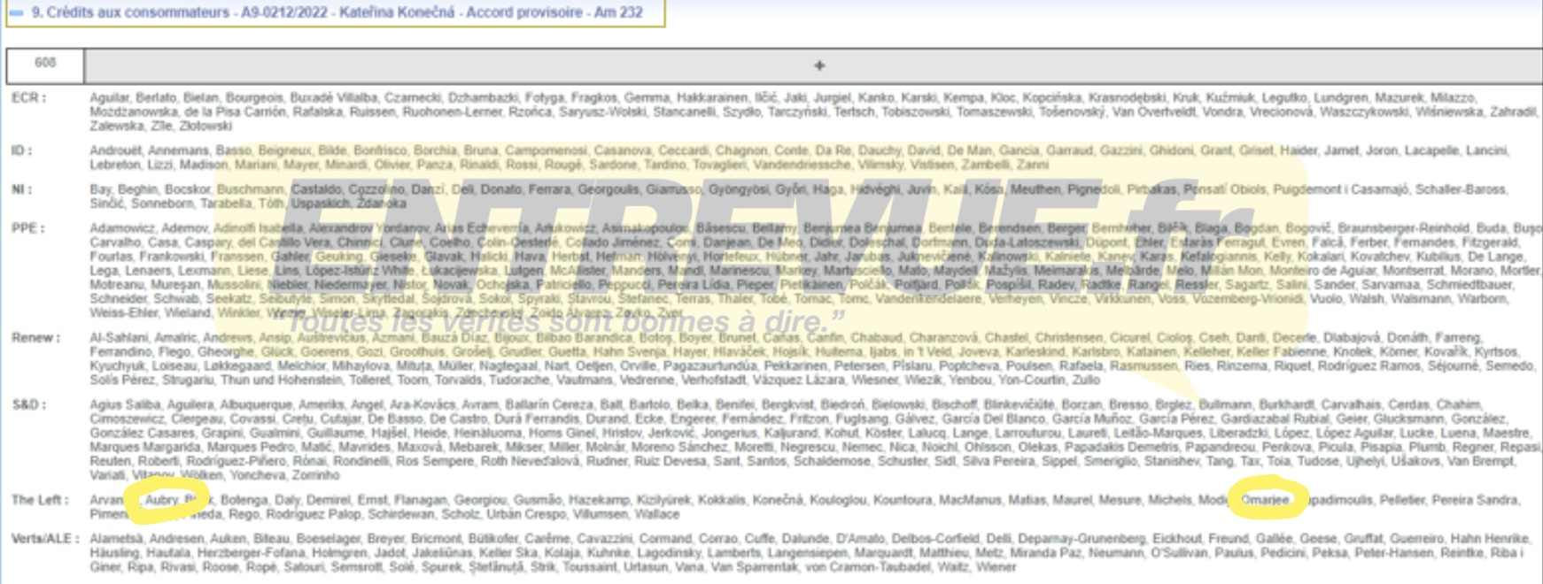Click the "Crédits aux consommateurs" section title

click(131, 13)
